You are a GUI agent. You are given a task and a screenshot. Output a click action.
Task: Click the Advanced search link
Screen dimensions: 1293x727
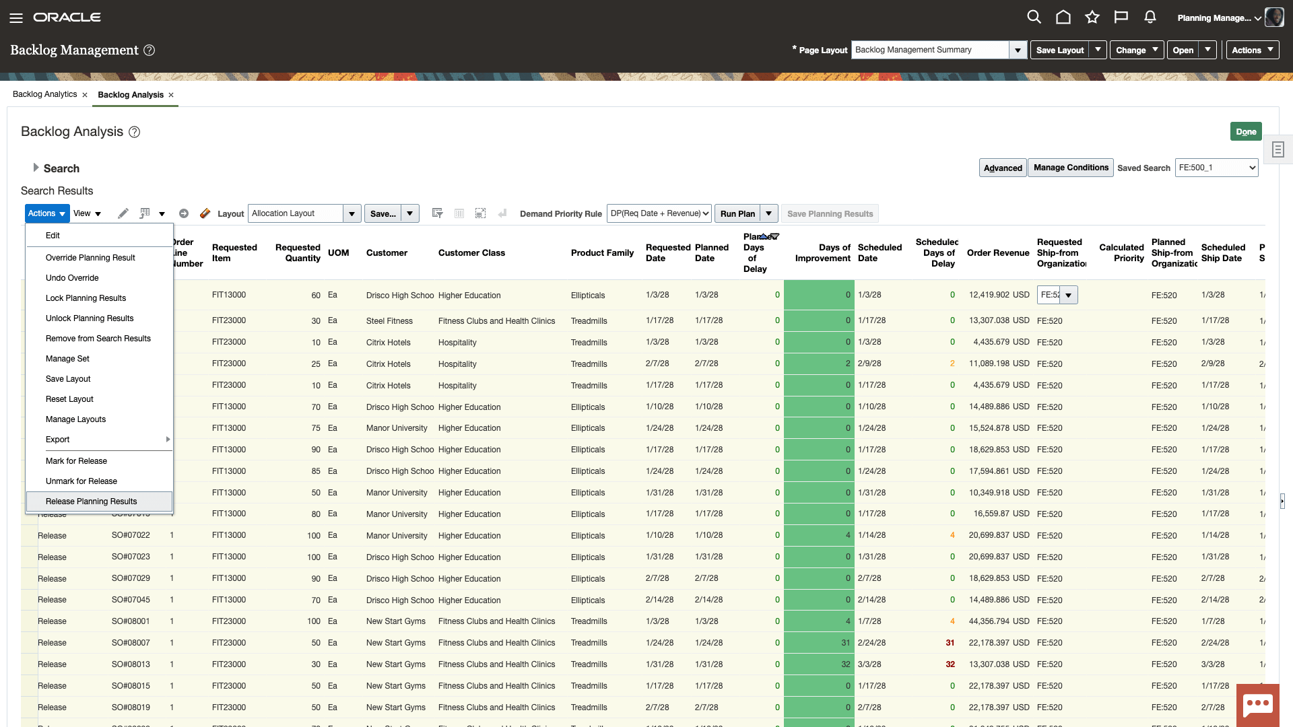[1003, 168]
